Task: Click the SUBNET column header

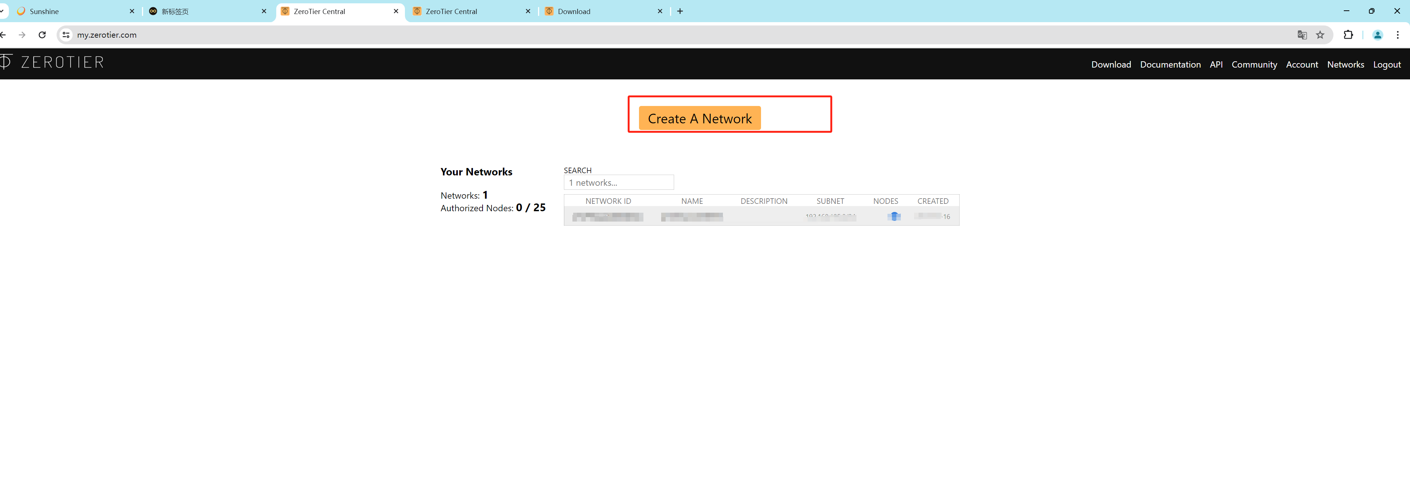Action: (x=830, y=201)
